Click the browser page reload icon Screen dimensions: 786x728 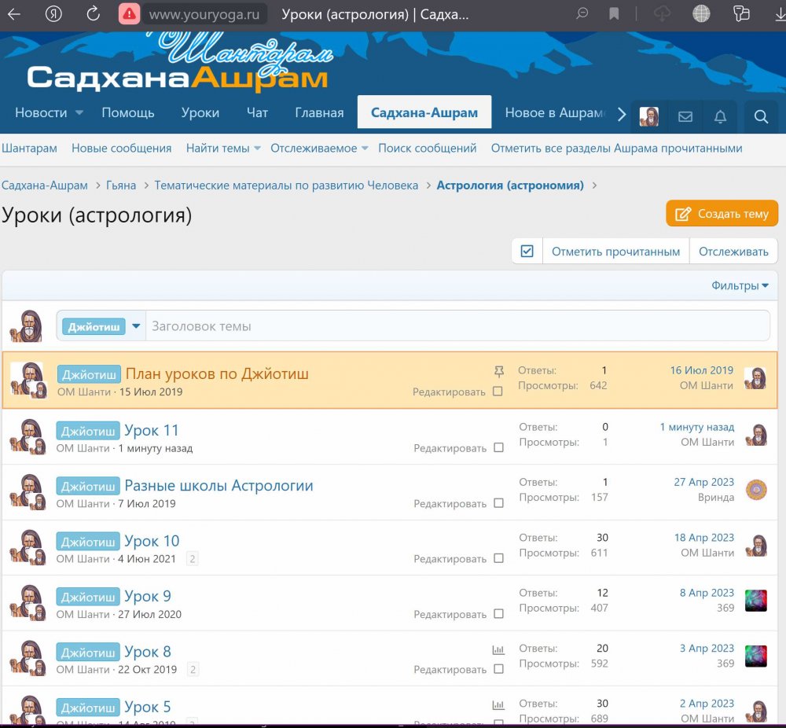click(93, 13)
